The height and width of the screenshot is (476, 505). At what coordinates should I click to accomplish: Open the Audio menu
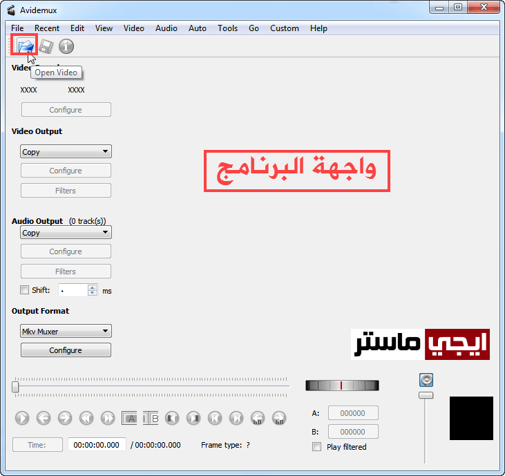(166, 28)
